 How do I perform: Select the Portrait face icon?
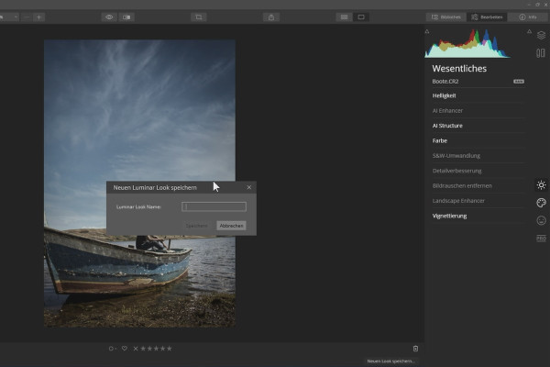tap(541, 220)
